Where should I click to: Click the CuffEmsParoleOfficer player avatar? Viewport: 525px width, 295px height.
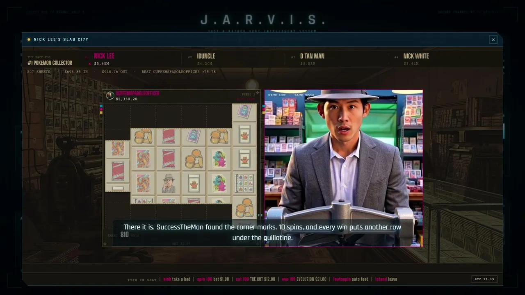110,96
